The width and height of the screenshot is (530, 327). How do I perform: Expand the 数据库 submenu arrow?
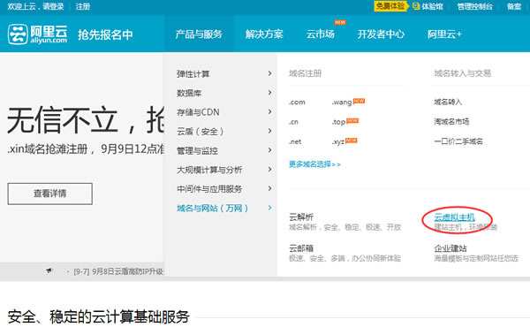pos(269,93)
